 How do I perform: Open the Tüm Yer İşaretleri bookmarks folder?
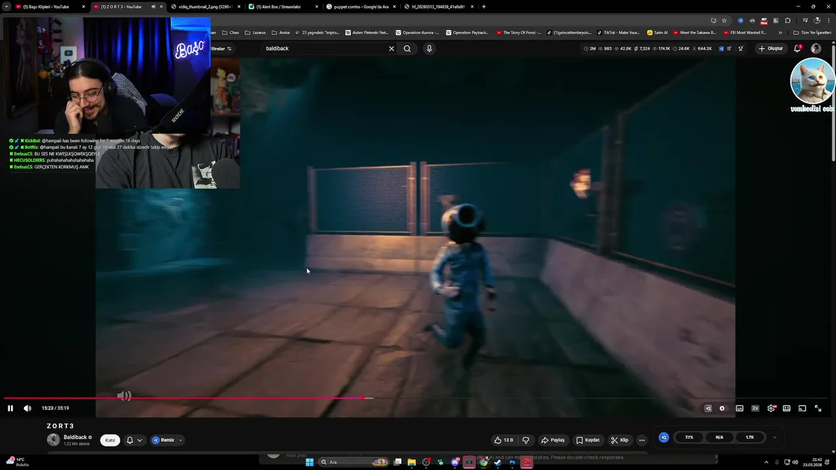point(812,32)
